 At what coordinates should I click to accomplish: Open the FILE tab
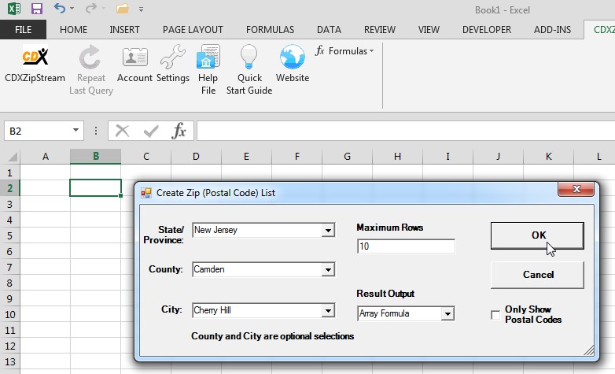click(23, 29)
